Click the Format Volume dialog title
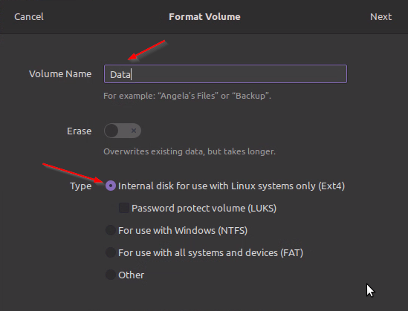This screenshot has width=408, height=311. (x=204, y=17)
